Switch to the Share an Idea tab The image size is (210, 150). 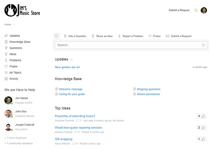(102, 36)
